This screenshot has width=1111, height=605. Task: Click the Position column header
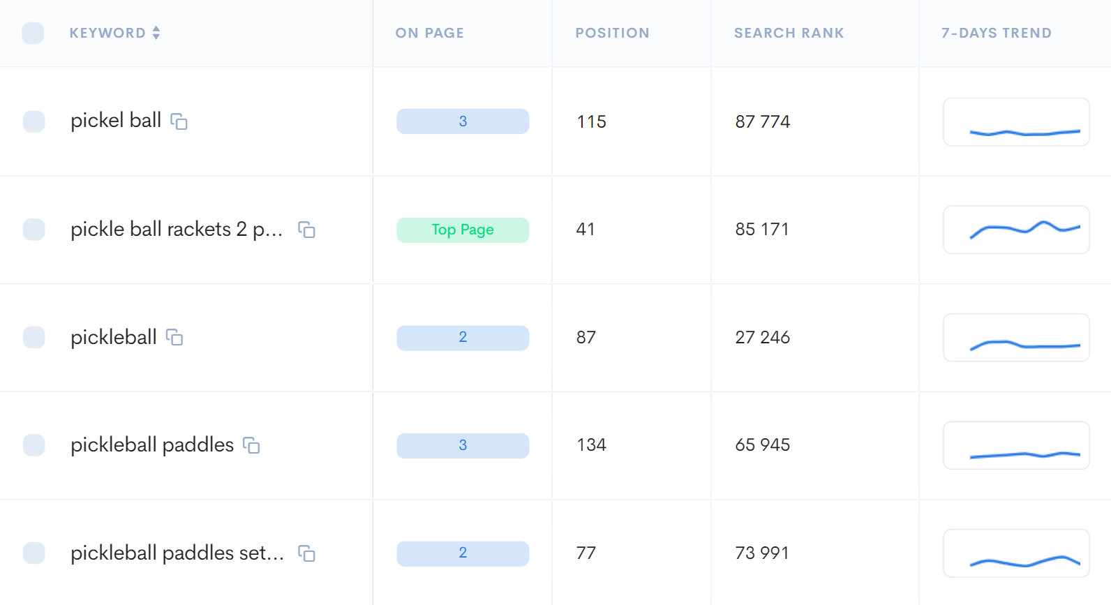612,33
